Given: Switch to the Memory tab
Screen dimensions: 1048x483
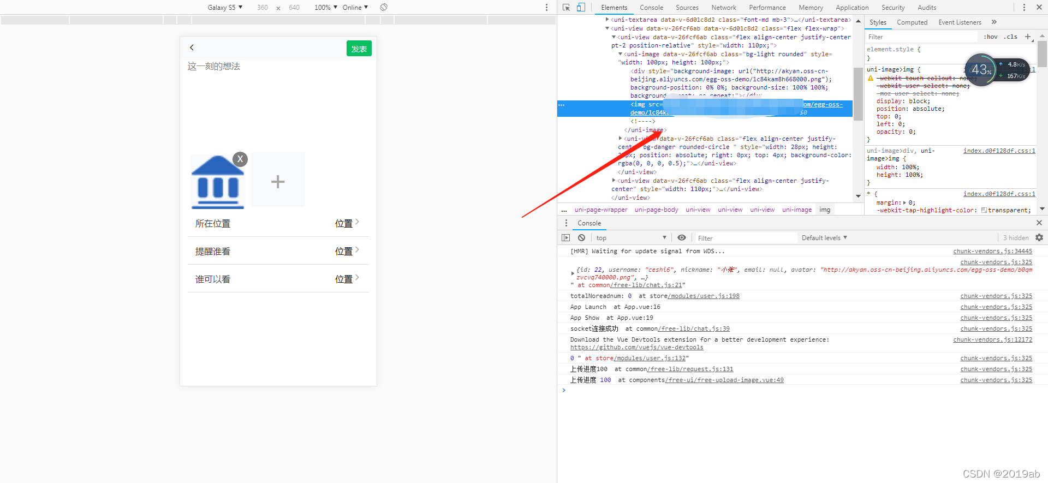Looking at the screenshot, I should pos(811,8).
